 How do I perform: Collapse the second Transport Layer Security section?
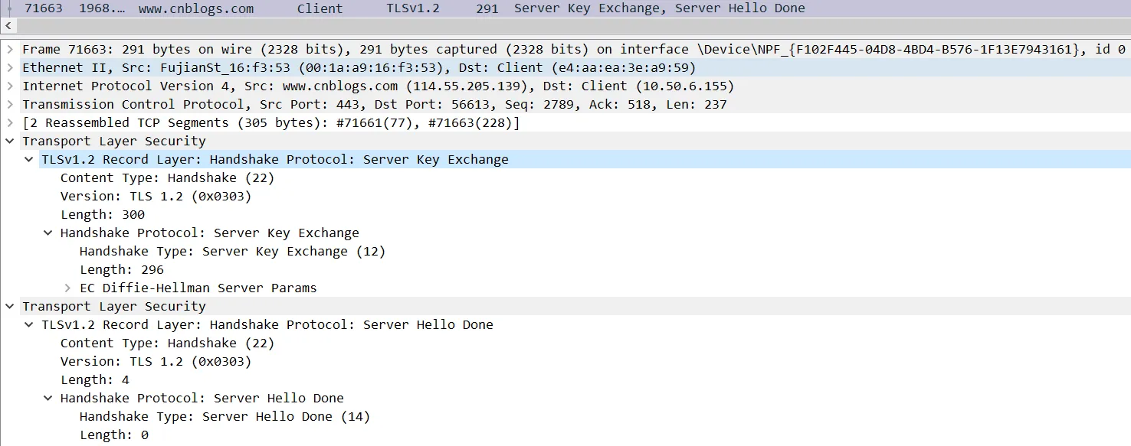[x=10, y=306]
